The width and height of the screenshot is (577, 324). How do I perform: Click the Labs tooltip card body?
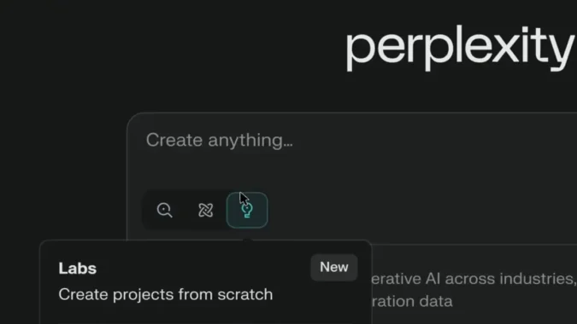205,282
